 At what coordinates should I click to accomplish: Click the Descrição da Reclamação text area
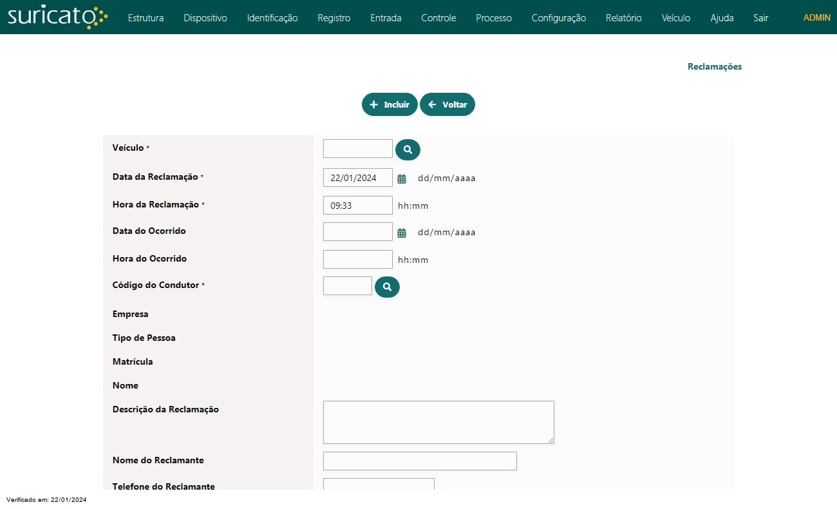[438, 422]
